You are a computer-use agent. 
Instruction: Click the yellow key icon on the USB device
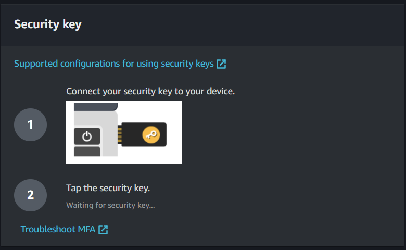[151, 136]
